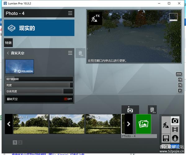Image resolution: width=186 pixels, height=155 pixels.
Task: Toggle the 翻转天空 OFF switch
Action: click(68, 99)
